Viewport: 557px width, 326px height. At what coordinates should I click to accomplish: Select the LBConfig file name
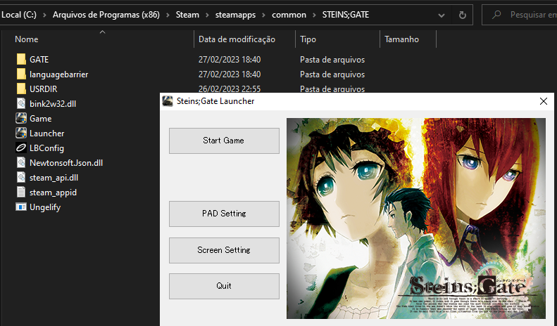47,148
